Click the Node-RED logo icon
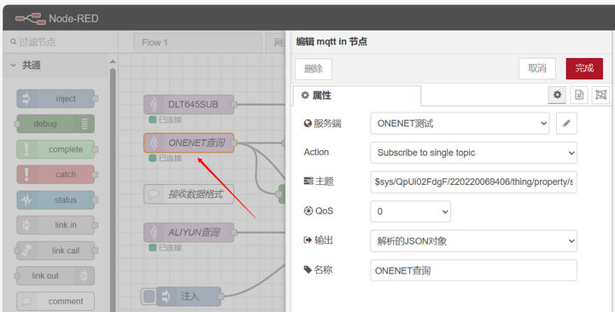This screenshot has width=615, height=312. click(30, 19)
